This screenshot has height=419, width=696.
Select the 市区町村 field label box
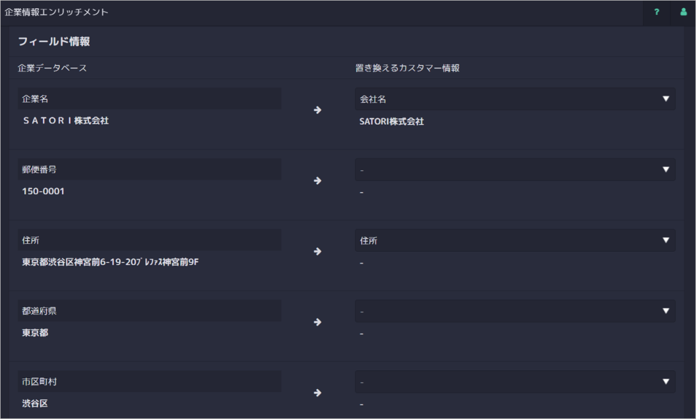coord(149,382)
